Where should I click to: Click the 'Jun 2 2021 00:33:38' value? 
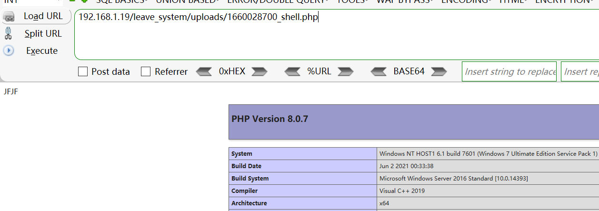(x=406, y=166)
